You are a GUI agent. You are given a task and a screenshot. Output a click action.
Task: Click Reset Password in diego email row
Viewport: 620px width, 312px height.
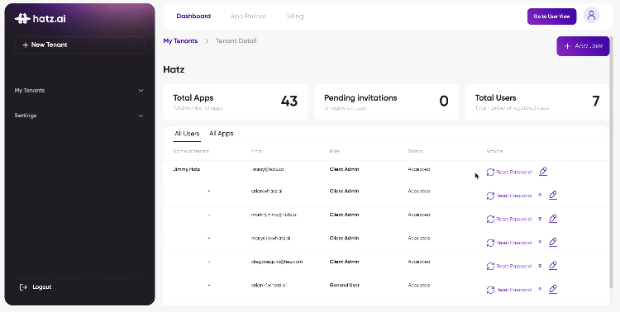coord(513,266)
